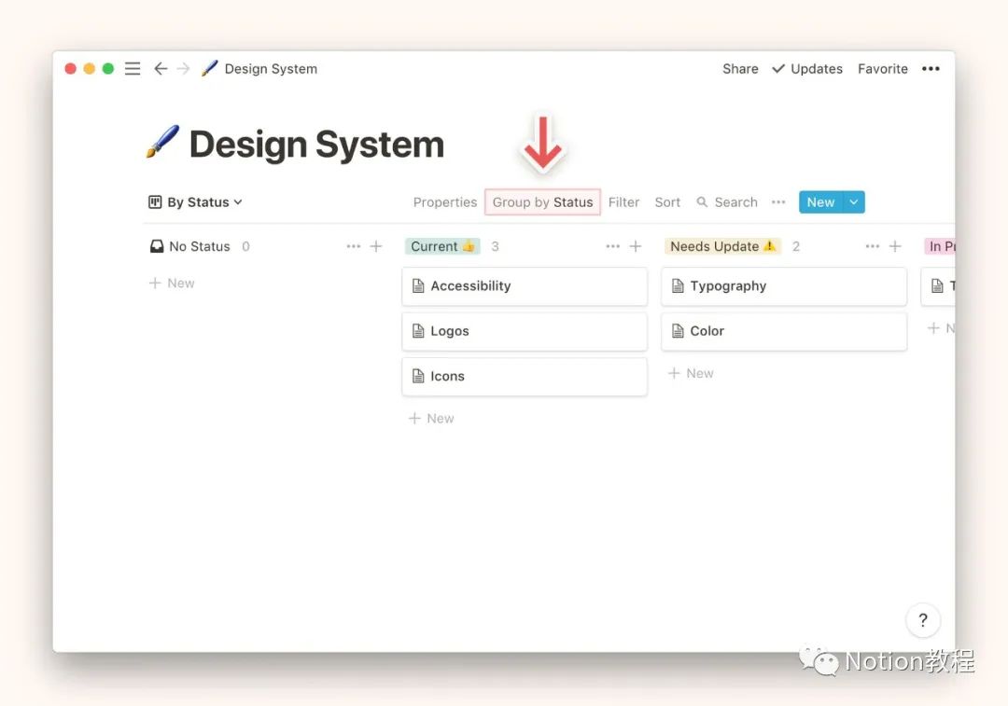This screenshot has height=706, width=1008.
Task: Click the search magnifier in the toolbar
Action: click(703, 202)
